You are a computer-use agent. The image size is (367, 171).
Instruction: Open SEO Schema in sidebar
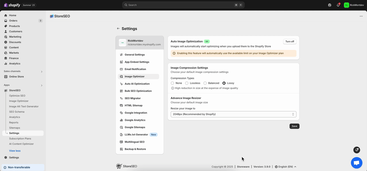(17, 112)
